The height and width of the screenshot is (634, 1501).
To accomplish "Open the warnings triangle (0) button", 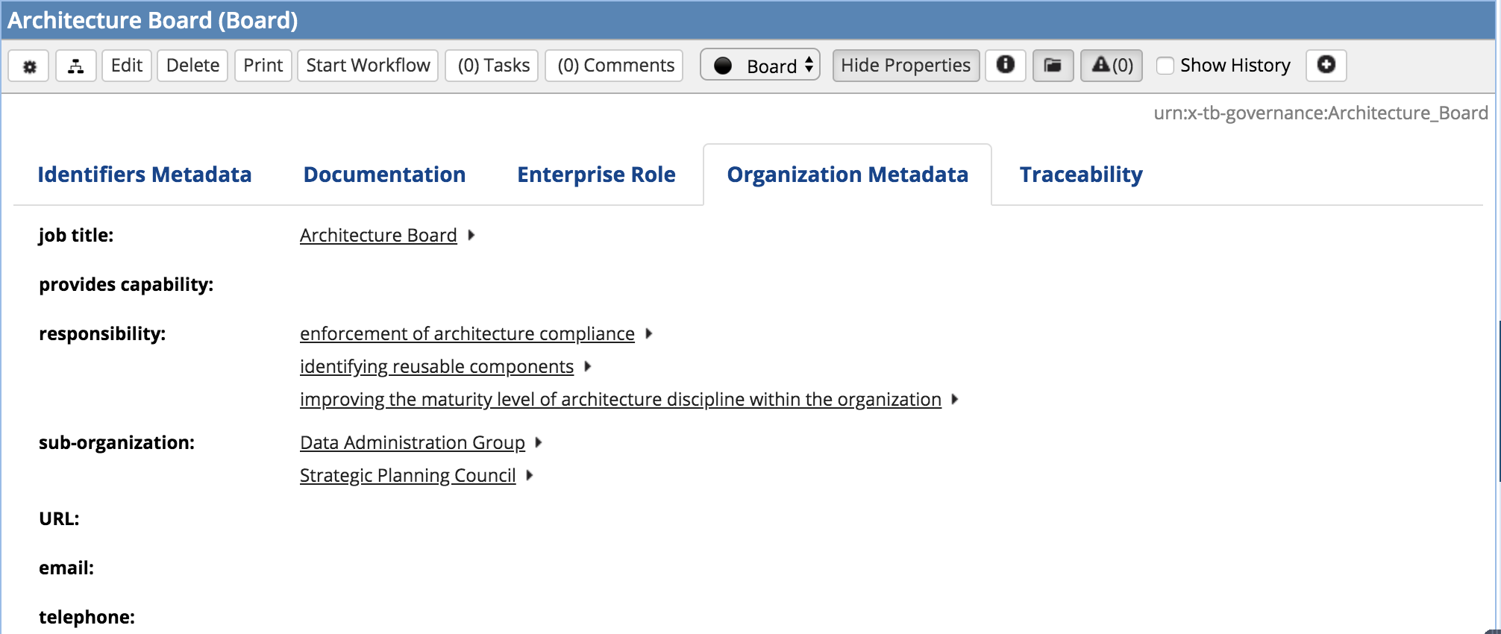I will pyautogui.click(x=1111, y=66).
